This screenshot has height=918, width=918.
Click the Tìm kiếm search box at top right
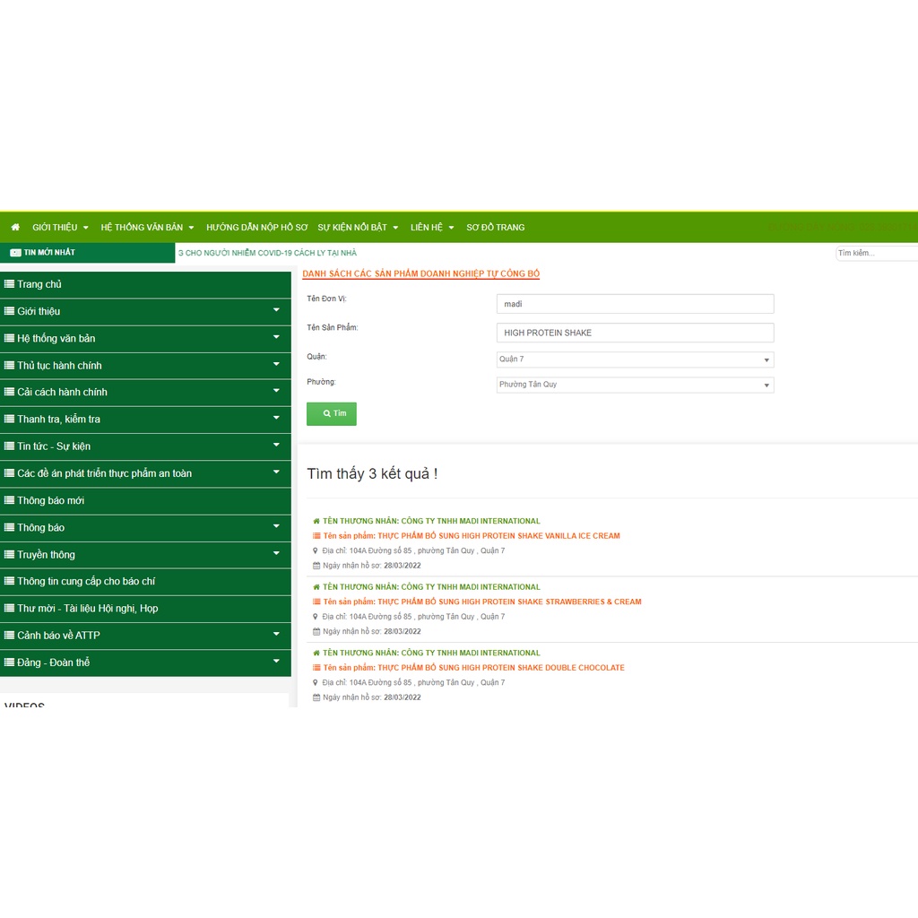(x=874, y=254)
